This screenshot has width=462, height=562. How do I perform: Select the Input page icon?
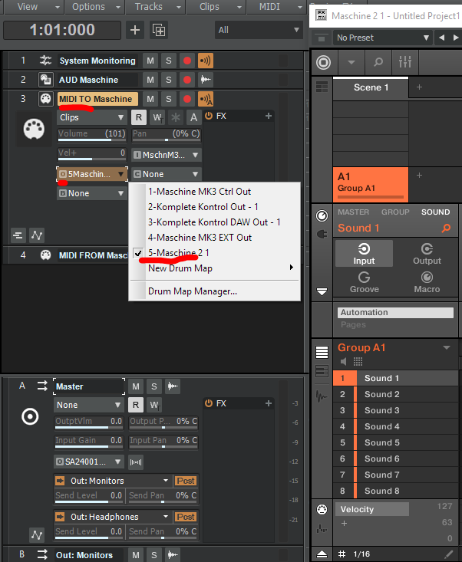[364, 254]
